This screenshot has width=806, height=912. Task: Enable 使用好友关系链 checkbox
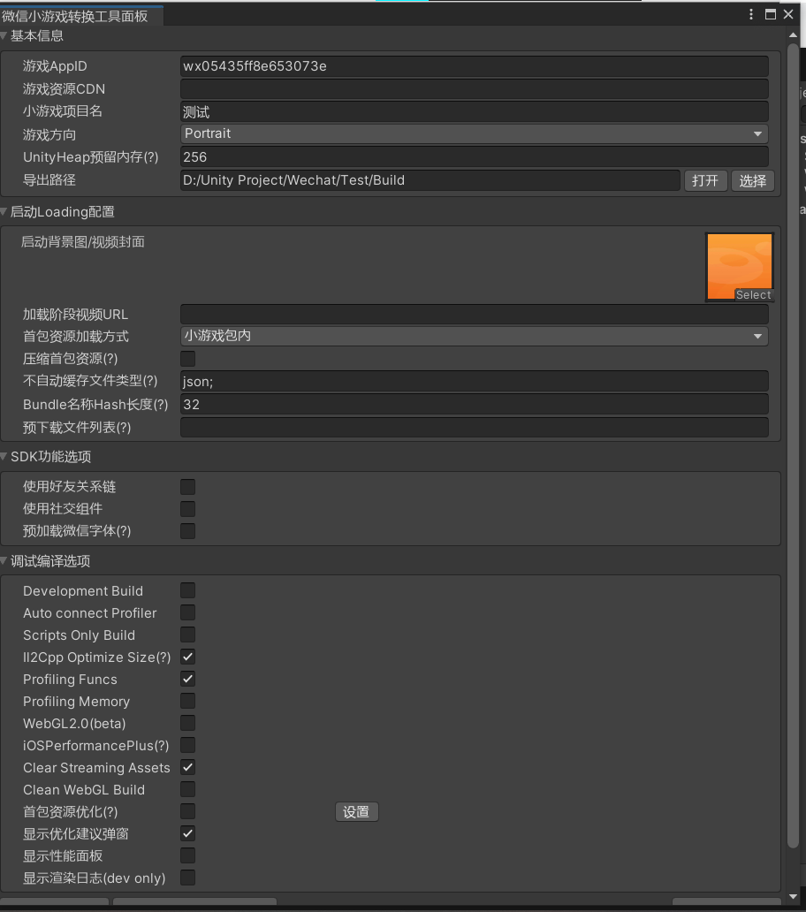click(188, 487)
